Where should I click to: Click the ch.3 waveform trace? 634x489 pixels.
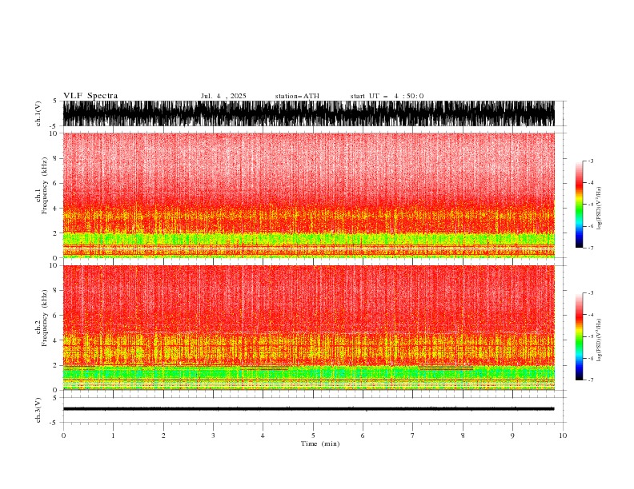pyautogui.click(x=309, y=409)
